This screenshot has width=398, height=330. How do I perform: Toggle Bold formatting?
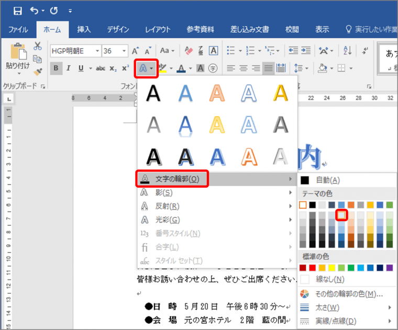click(x=56, y=68)
